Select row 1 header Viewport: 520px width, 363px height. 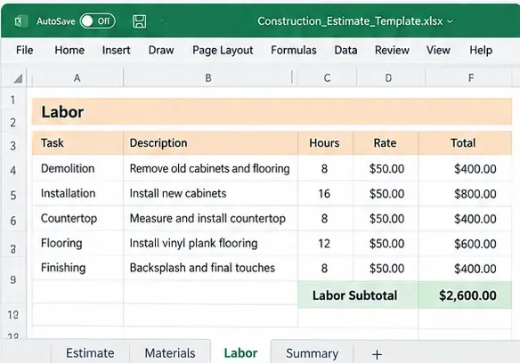coord(13,100)
